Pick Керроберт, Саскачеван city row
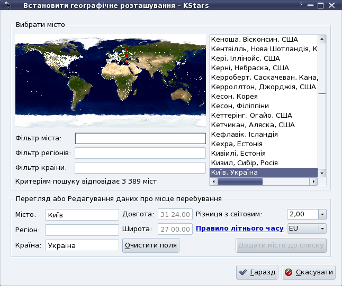 point(264,78)
